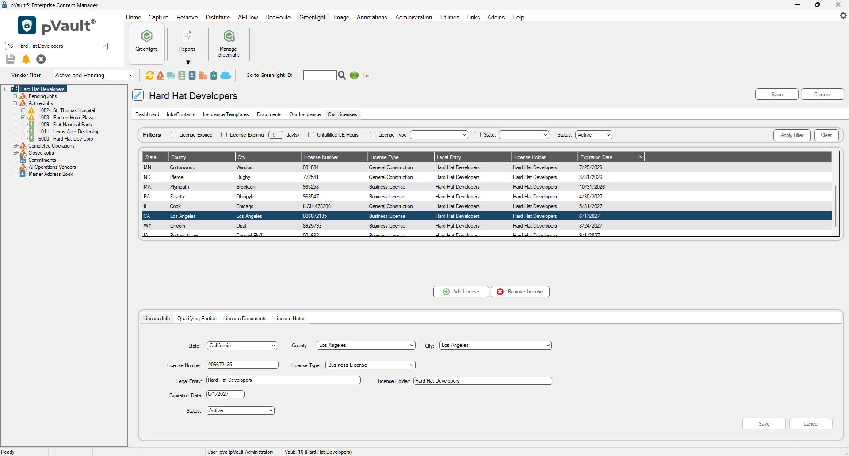
Task: Switch to the Our Insurance tab
Action: click(x=305, y=114)
